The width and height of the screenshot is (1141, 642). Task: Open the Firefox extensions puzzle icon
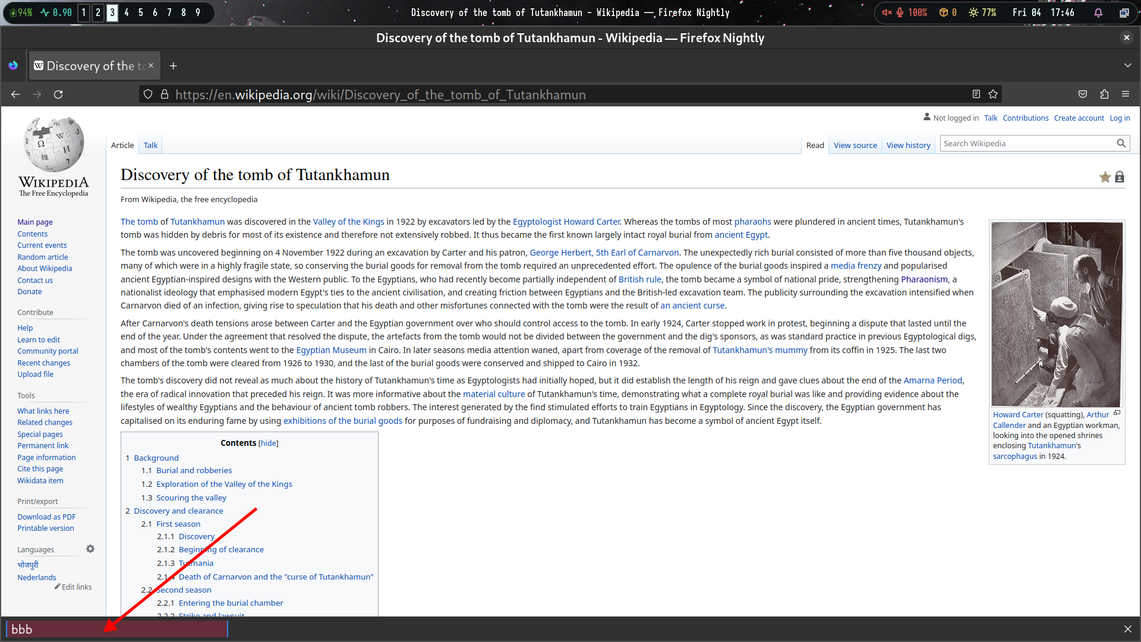1104,95
